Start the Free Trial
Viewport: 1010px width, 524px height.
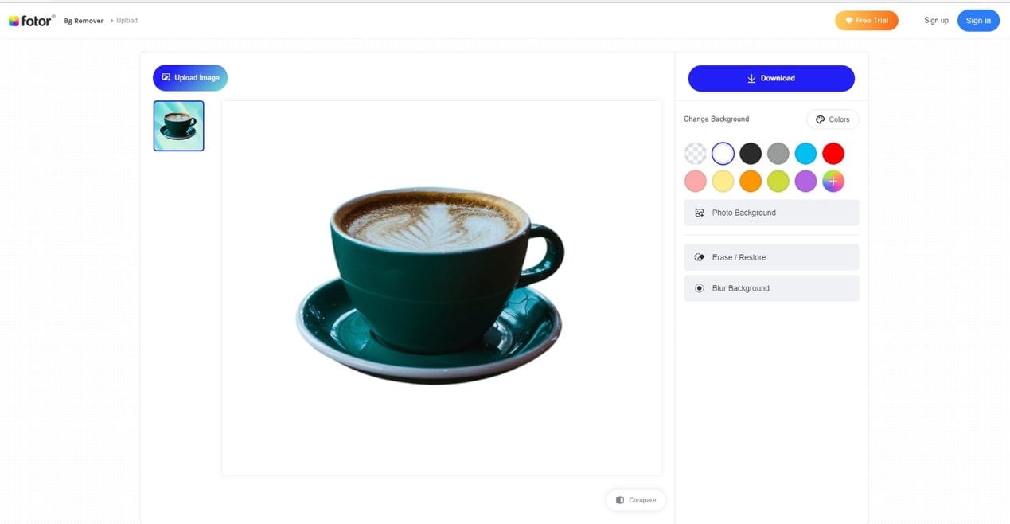866,21
